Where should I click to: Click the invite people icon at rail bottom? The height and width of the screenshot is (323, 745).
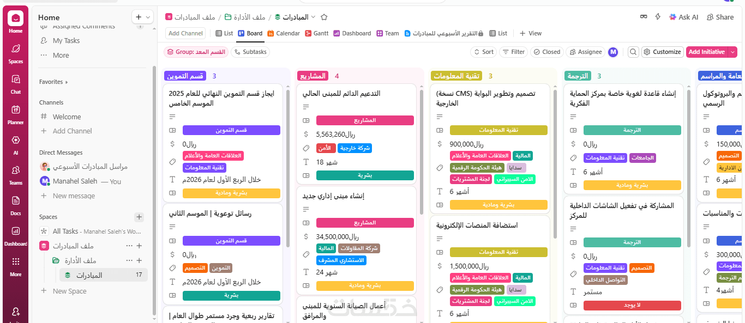coord(16,312)
